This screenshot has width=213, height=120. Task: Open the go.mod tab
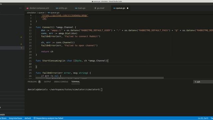pos(100,8)
